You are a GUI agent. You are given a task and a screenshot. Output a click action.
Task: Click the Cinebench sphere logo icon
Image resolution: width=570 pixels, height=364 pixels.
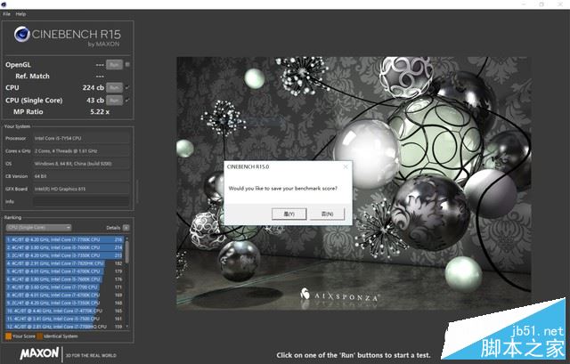pos(21,35)
